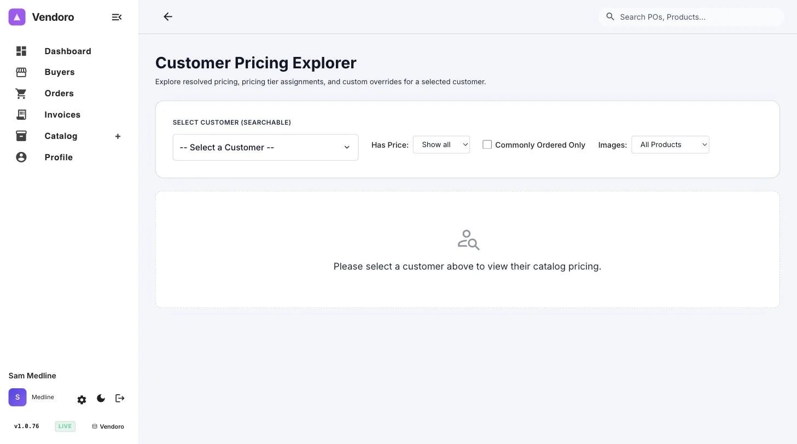
Task: Navigate to Orders
Action: 59,94
